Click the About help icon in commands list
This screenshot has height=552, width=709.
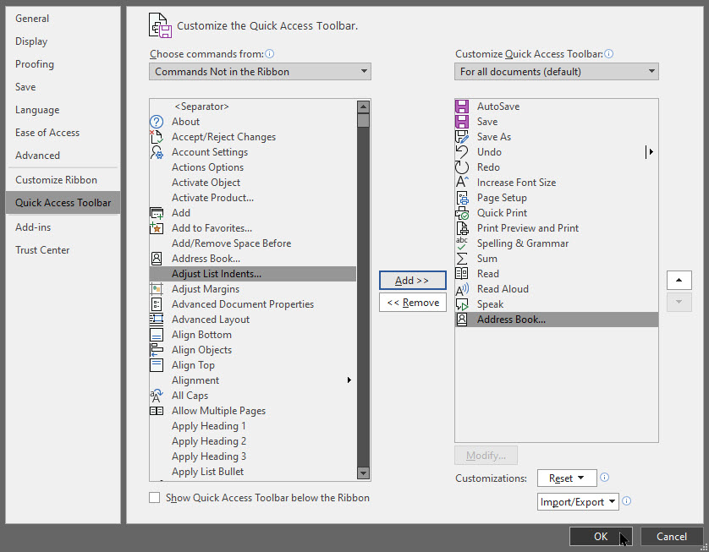tap(157, 122)
